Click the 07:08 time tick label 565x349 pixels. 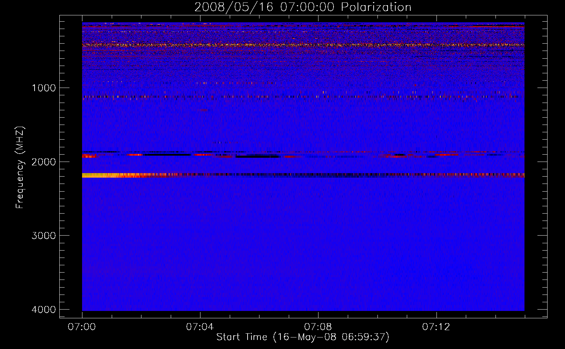coord(318,327)
